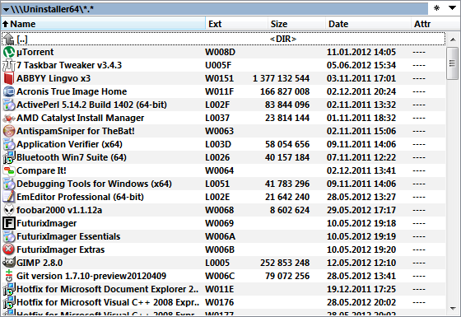Sort by the Name column header

[103, 24]
